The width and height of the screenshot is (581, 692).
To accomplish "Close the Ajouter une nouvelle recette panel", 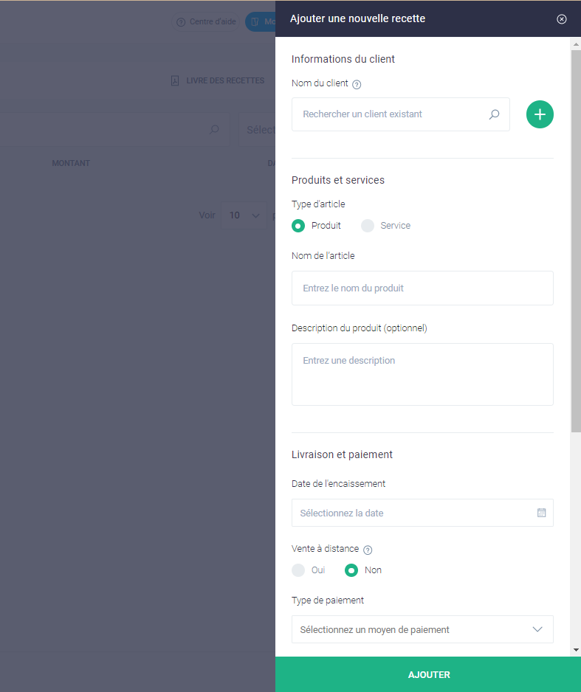I will pyautogui.click(x=561, y=19).
